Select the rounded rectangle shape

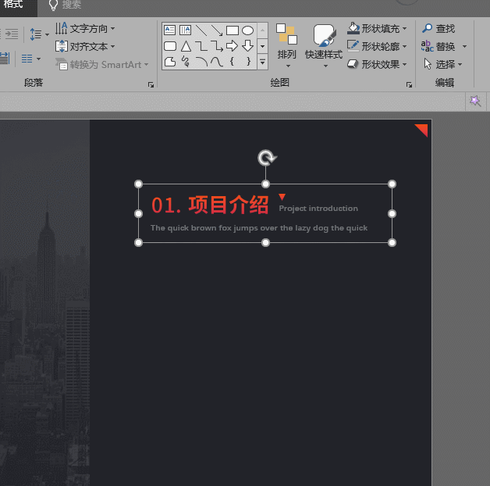(x=169, y=46)
